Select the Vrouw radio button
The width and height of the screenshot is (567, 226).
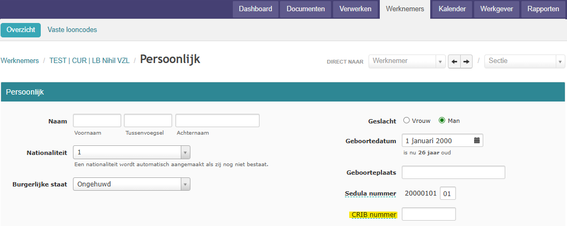point(407,120)
